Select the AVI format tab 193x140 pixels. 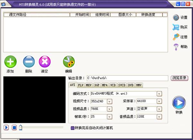tap(73, 85)
